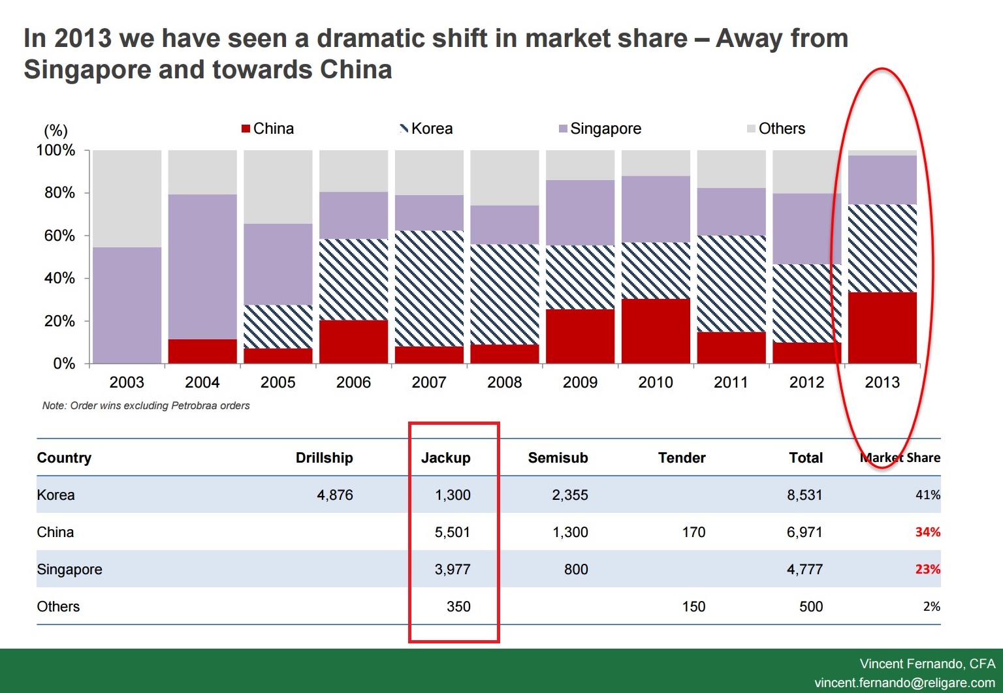Click the Korea striped legend swatch

point(404,129)
